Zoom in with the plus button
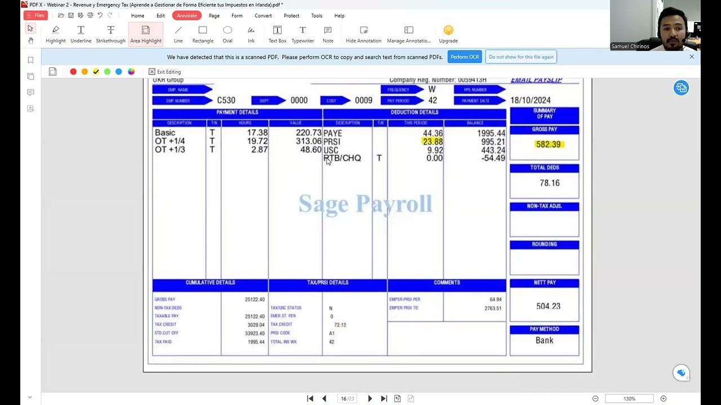Viewport: 721px width, 405px height. 664,399
